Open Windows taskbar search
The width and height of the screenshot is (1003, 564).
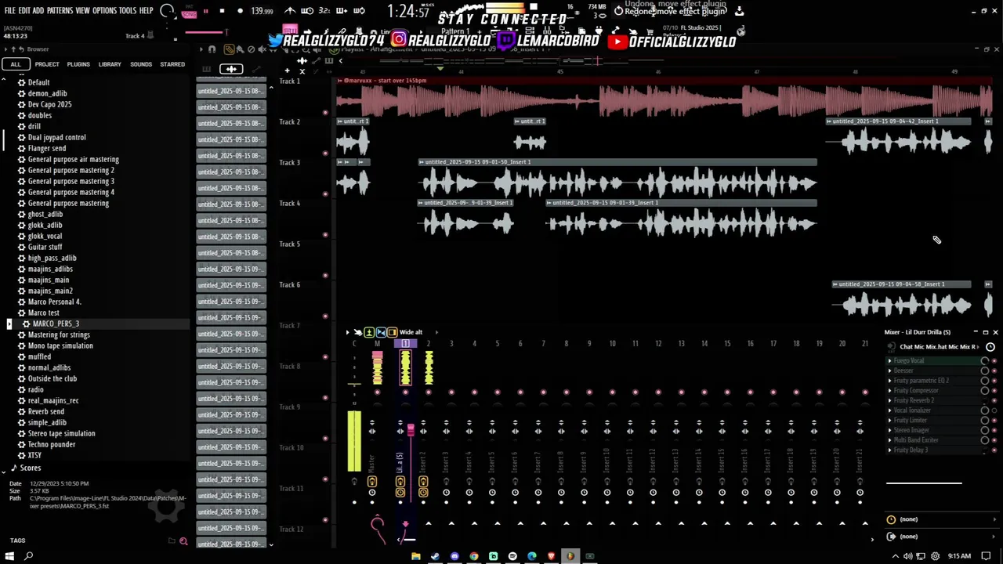29,556
